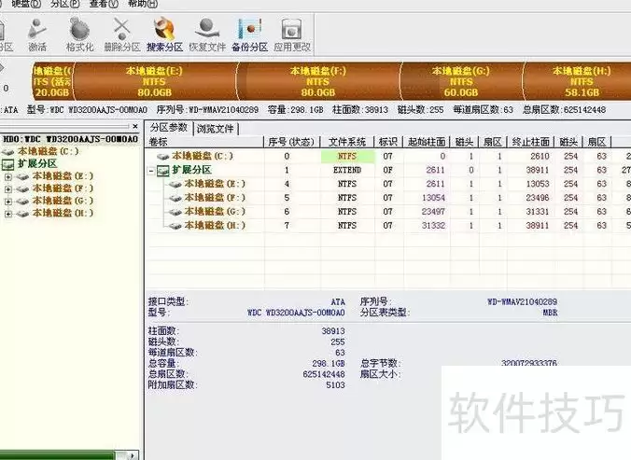Click the 标识 column header

[x=388, y=142]
